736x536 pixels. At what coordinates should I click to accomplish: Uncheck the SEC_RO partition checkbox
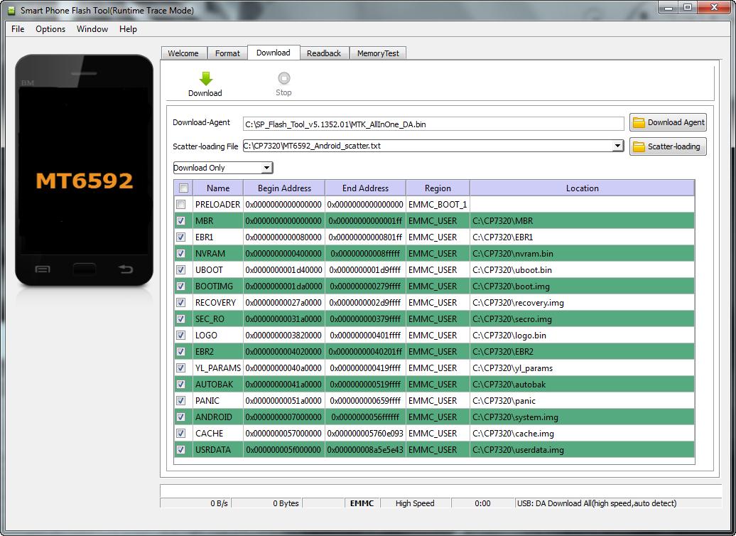pos(180,319)
